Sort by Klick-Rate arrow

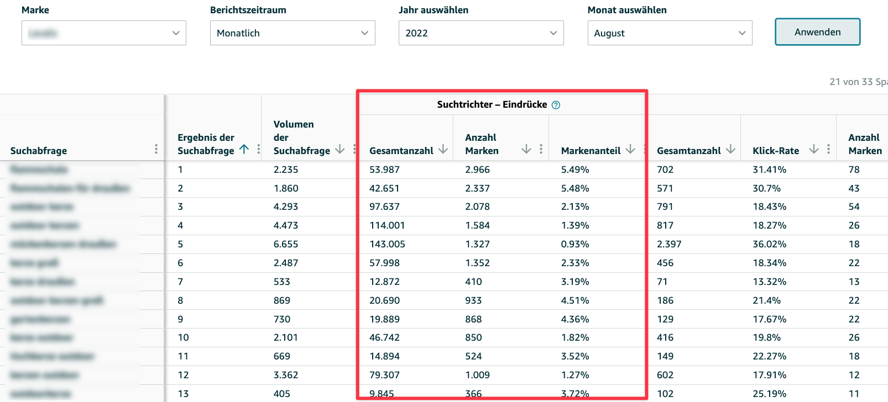814,149
